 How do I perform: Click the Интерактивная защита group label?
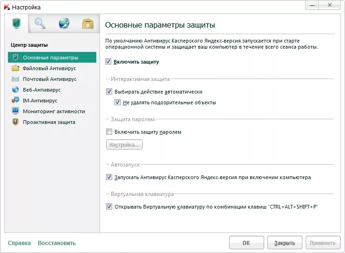(140, 79)
